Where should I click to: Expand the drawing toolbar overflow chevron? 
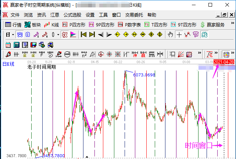[200, 53]
